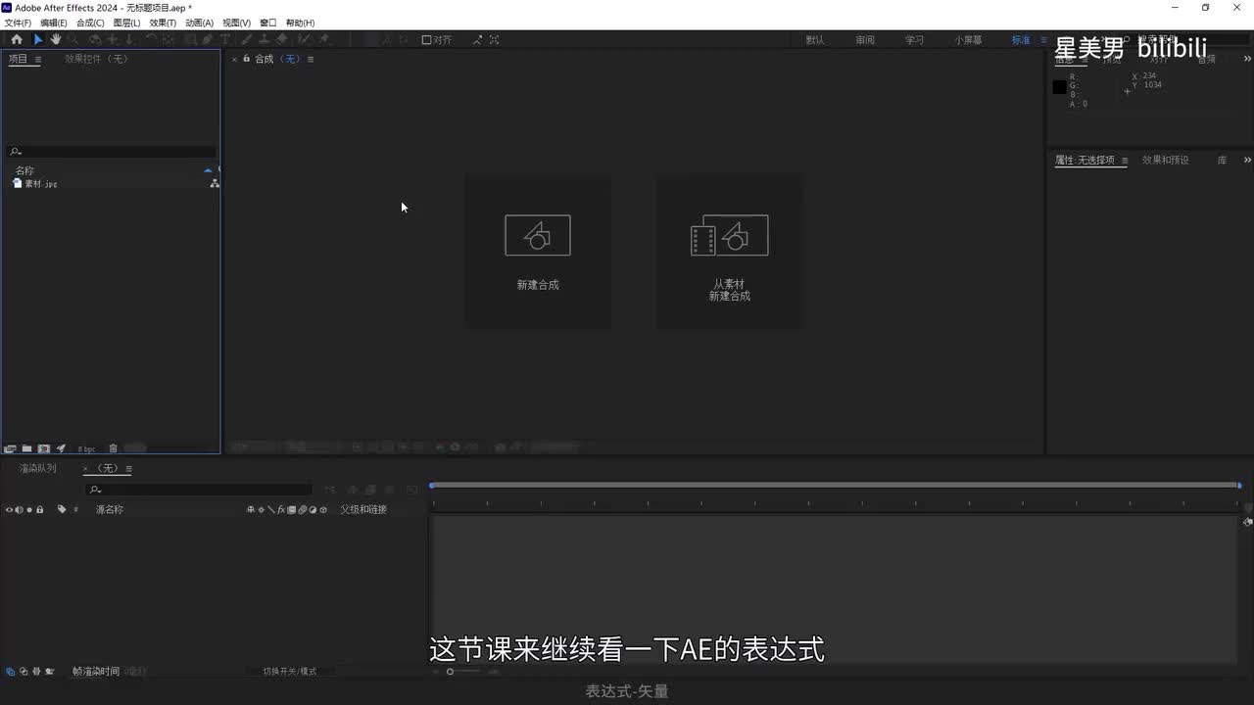Click the 新建合成 composition icon

(537, 235)
